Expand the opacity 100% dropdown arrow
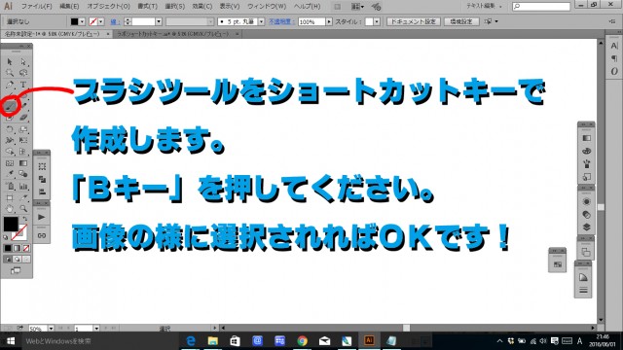 pos(329,21)
